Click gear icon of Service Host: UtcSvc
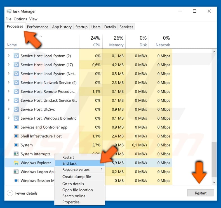 (16, 109)
